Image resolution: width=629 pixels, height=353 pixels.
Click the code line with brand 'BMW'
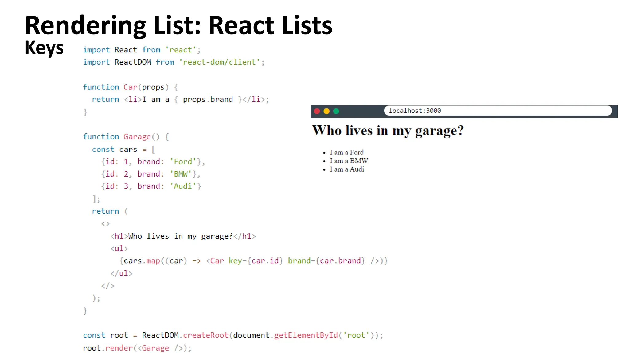point(151,174)
